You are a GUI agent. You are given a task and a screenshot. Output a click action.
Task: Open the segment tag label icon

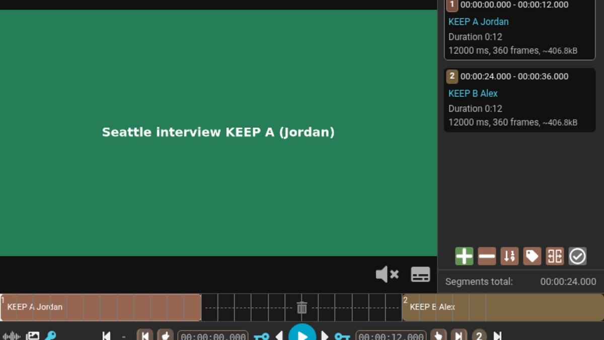pos(532,256)
